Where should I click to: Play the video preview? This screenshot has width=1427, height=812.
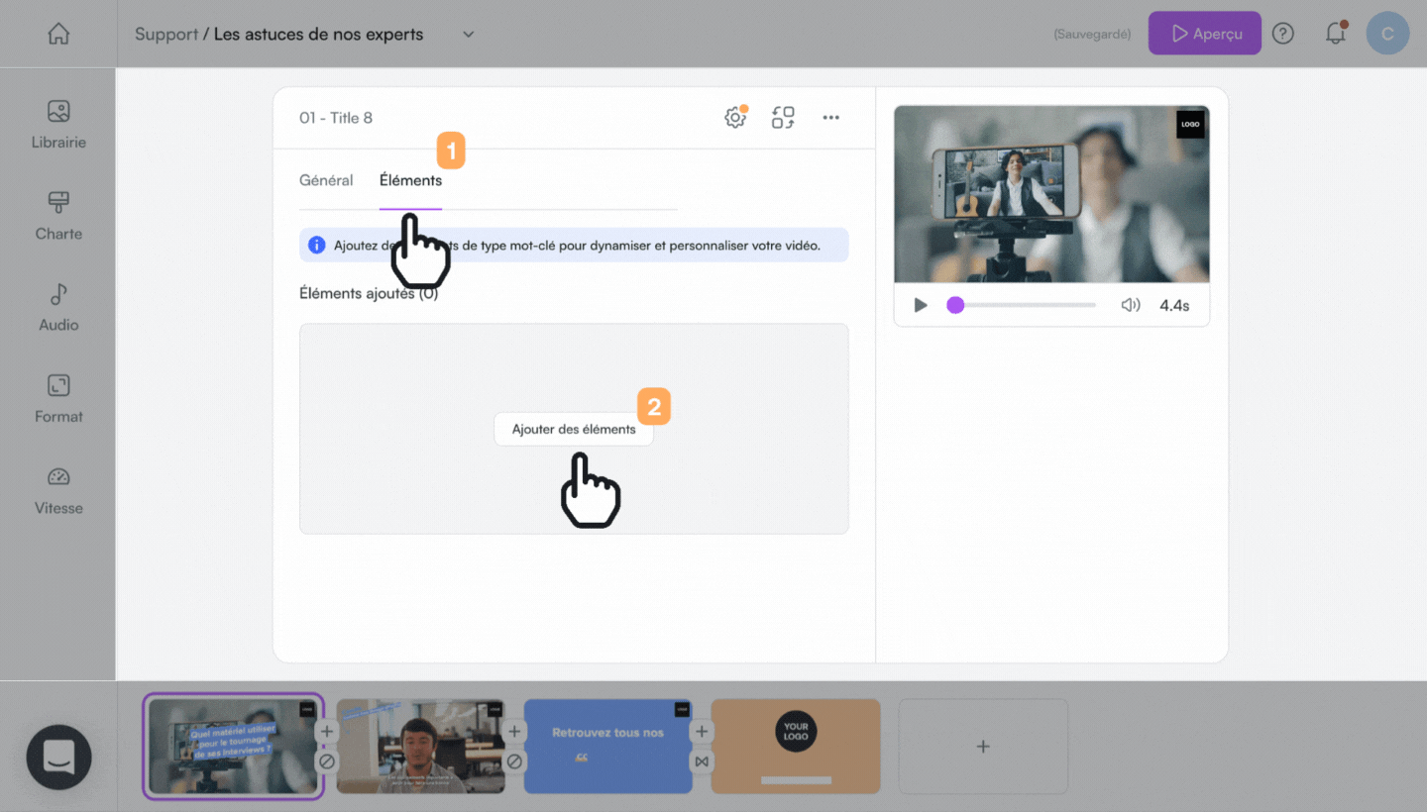[921, 305]
